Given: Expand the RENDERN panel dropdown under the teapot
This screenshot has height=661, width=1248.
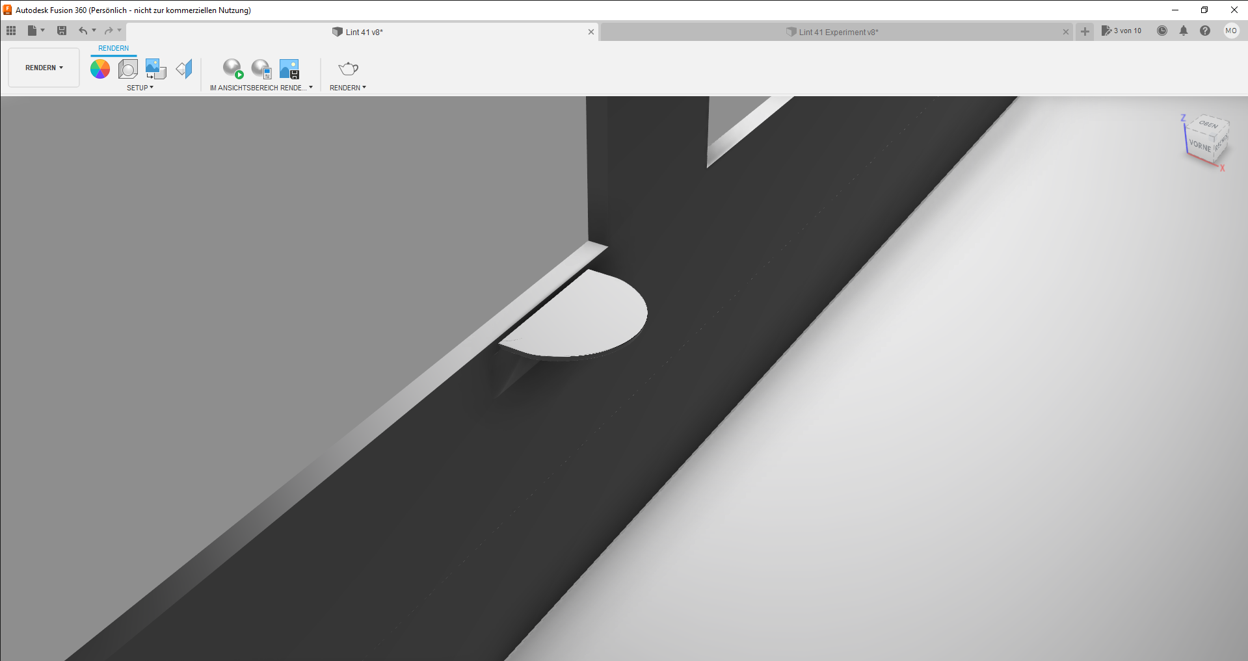Looking at the screenshot, I should pyautogui.click(x=348, y=88).
